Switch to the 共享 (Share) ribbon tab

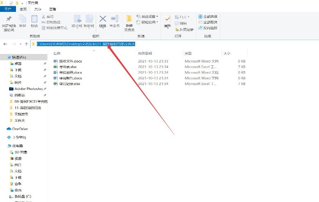(38, 9)
